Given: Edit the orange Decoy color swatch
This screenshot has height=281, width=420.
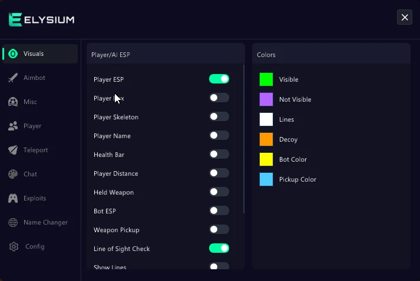Looking at the screenshot, I should tap(266, 139).
